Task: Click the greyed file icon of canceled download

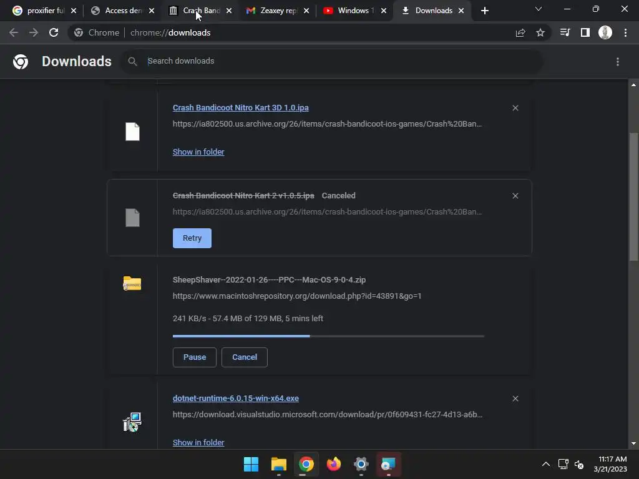Action: 132,218
